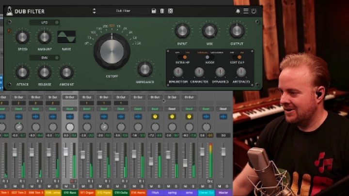This screenshot has height=196, width=349.
Task: Solo the Filtah channel
Action: tap(159, 186)
